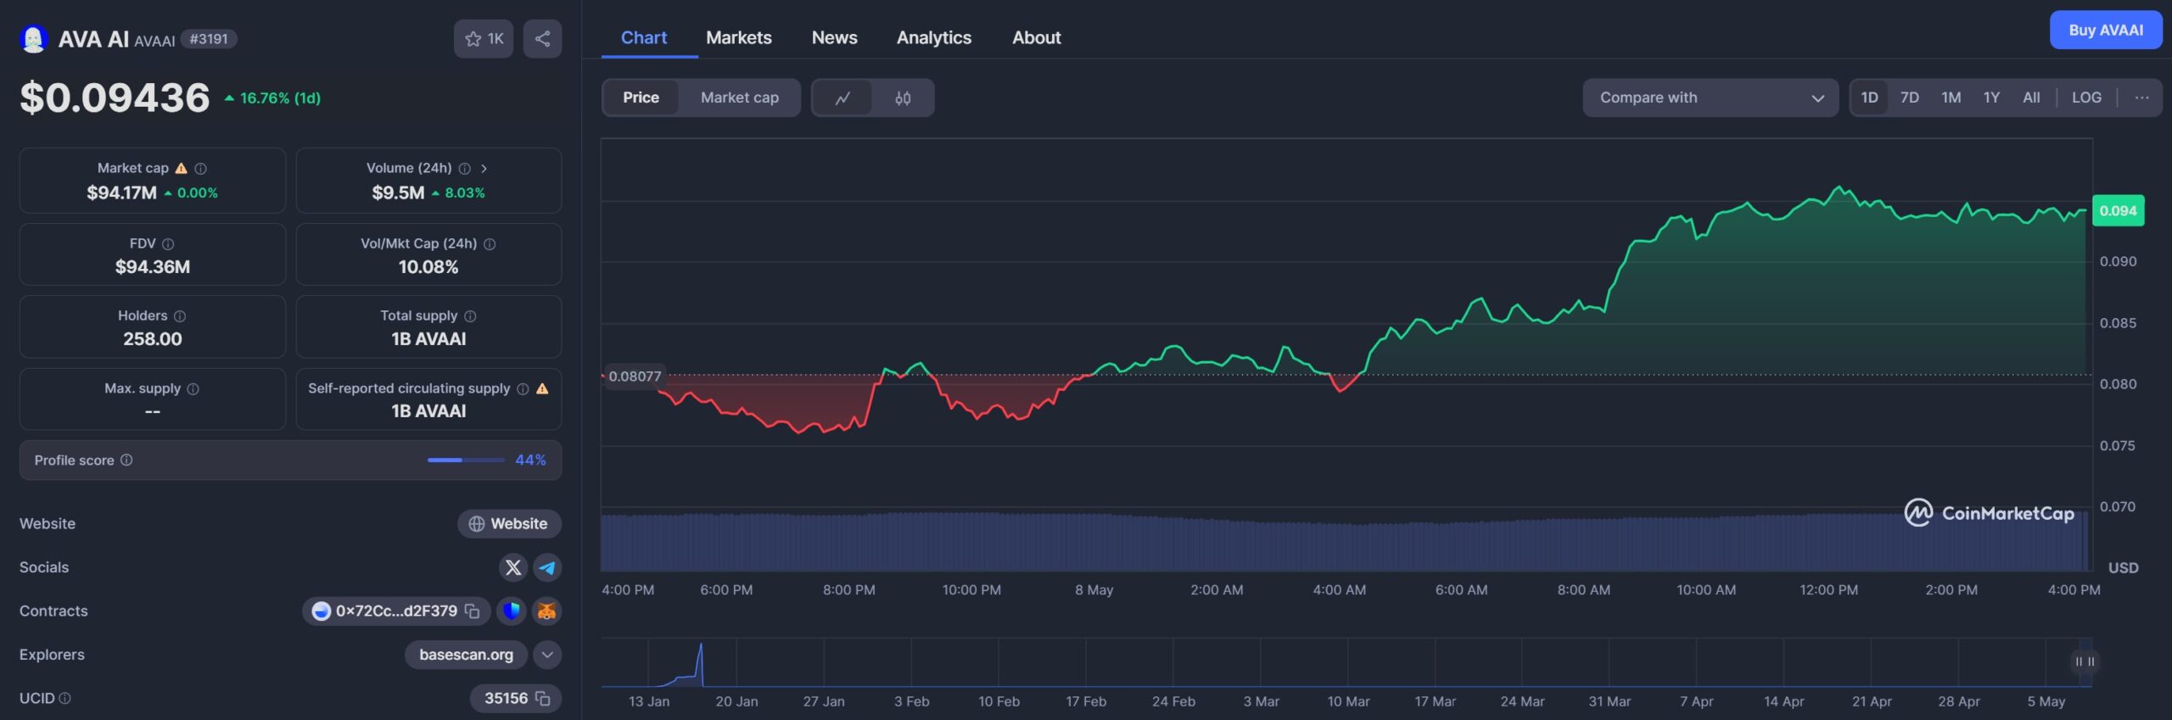Open Market cap info icon
Screen dimensions: 2172x720
200,169
